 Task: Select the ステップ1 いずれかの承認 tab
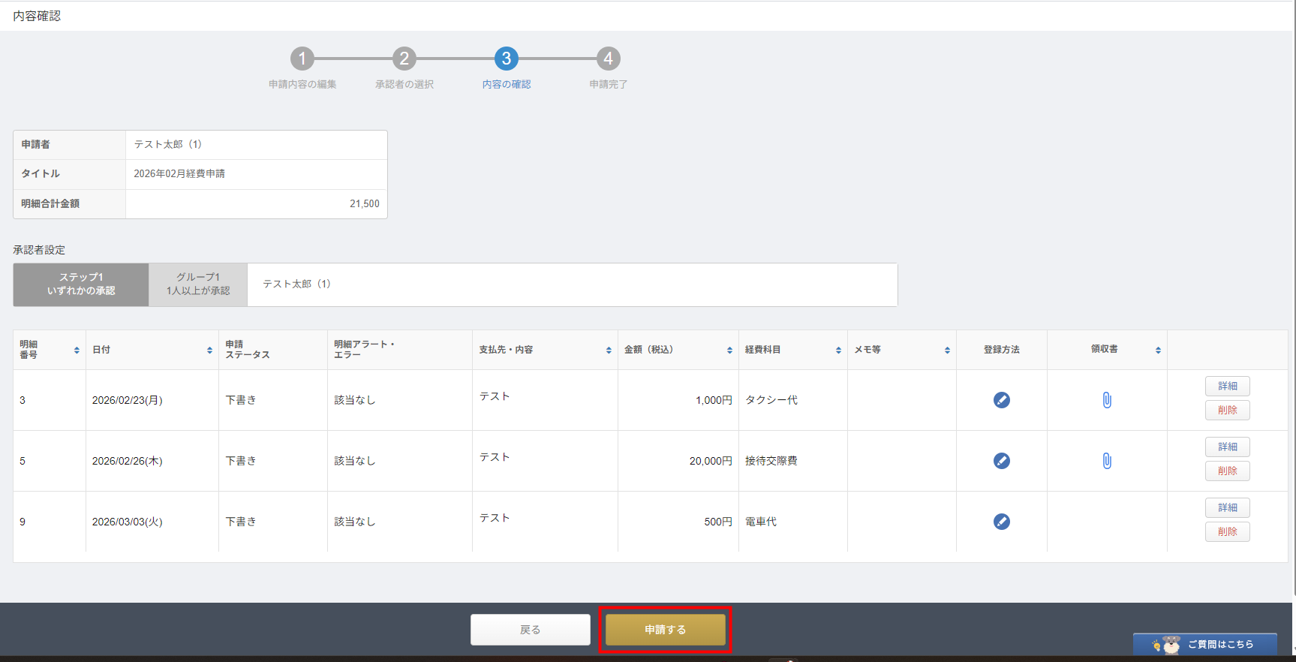click(81, 284)
